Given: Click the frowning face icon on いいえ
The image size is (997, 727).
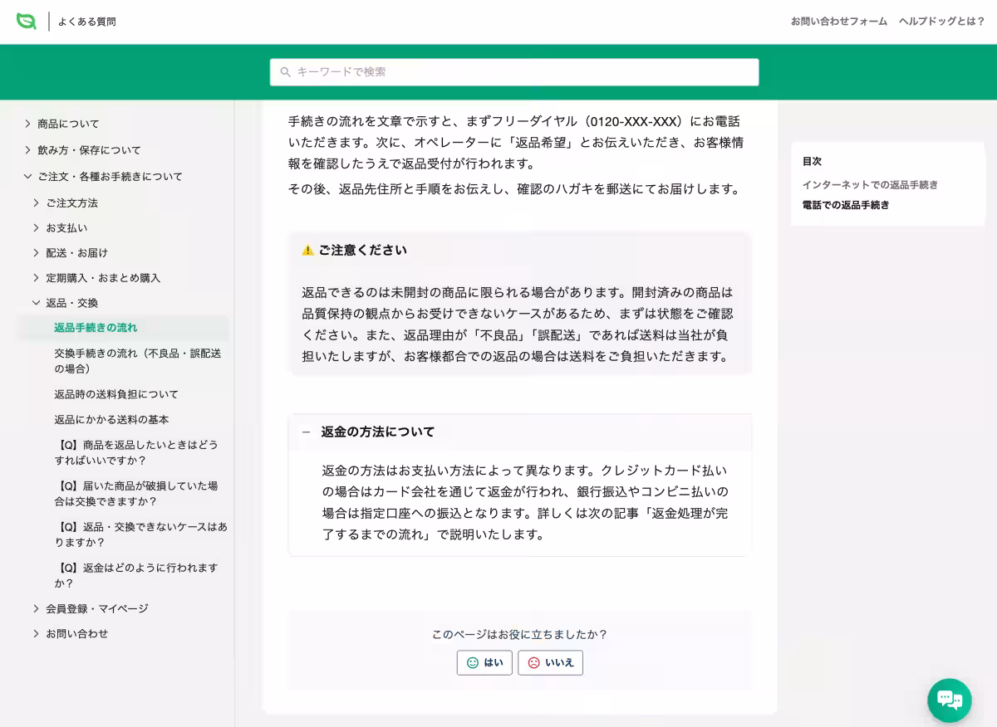Looking at the screenshot, I should click(x=532, y=662).
